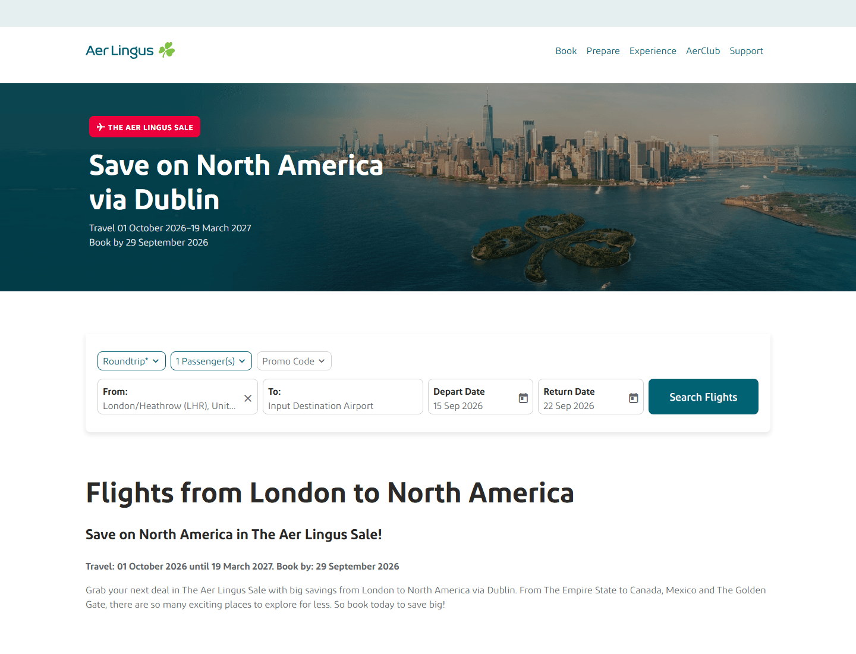Click the Aer Lingus shamrock logo
This screenshot has width=856, height=654.
130,51
